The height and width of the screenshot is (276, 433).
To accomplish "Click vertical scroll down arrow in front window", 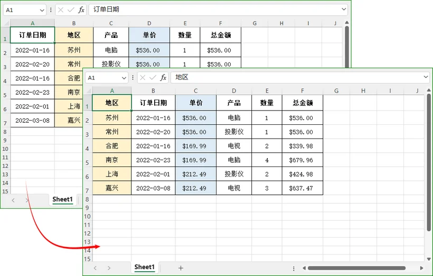I will point(429,259).
